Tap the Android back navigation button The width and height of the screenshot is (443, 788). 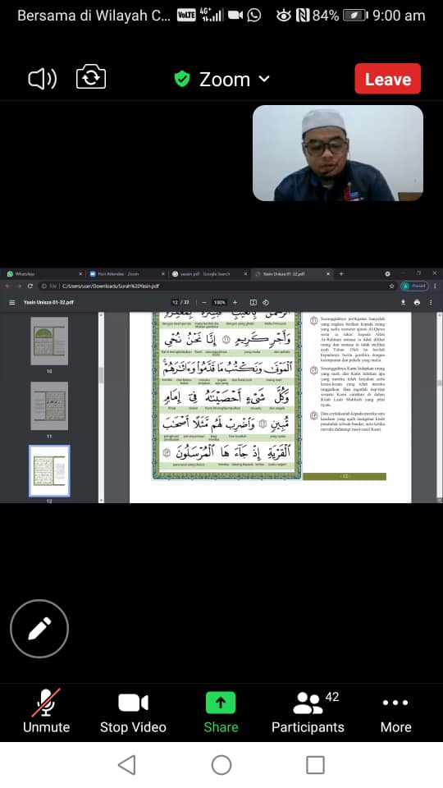pyautogui.click(x=127, y=765)
